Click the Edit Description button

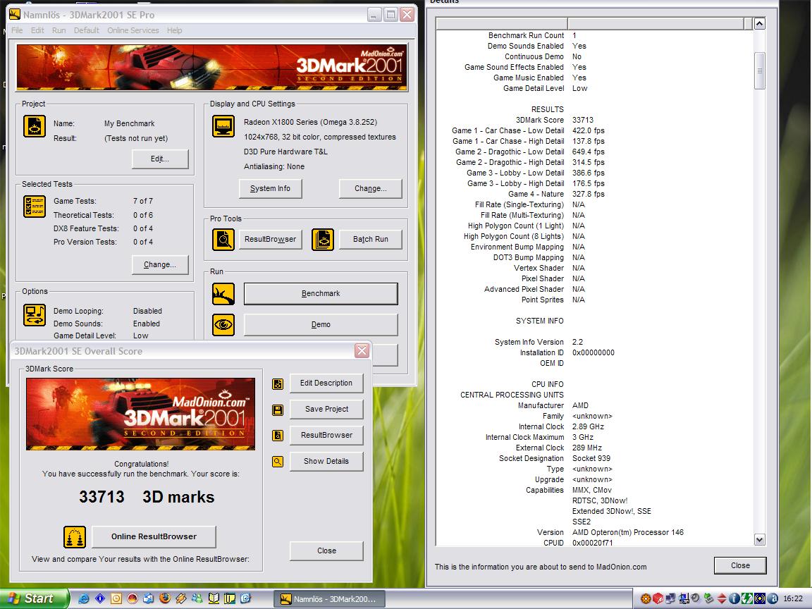326,383
